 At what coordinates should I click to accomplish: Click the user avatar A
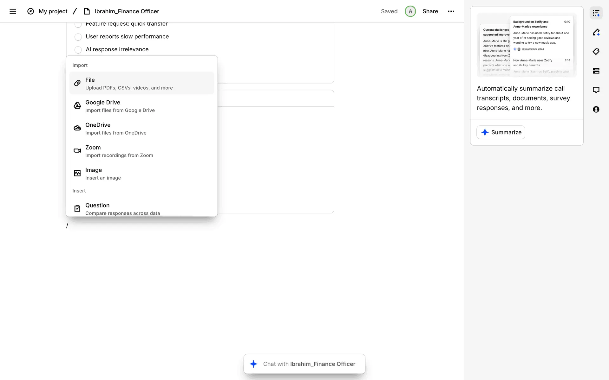[x=410, y=11]
